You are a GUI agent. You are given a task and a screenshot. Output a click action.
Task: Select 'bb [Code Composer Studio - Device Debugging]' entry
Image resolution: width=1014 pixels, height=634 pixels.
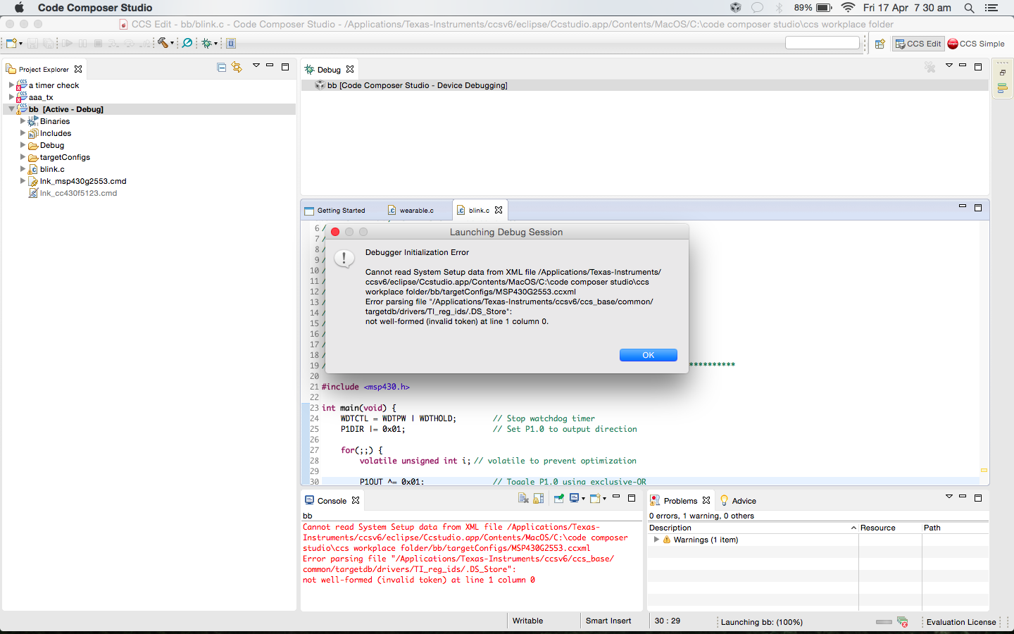click(417, 85)
